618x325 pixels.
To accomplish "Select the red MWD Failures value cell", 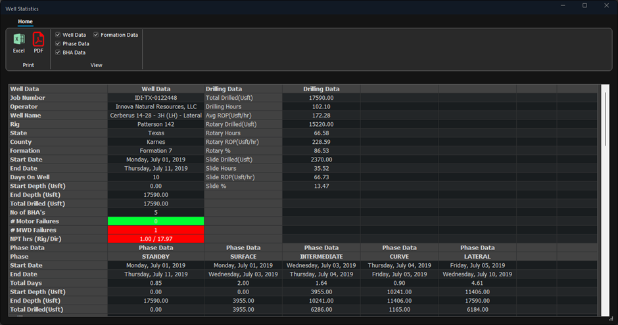I will (x=156, y=230).
